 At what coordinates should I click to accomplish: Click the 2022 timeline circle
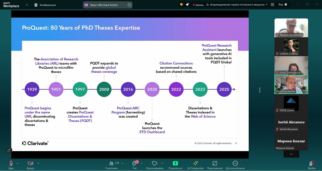pyautogui.click(x=176, y=89)
